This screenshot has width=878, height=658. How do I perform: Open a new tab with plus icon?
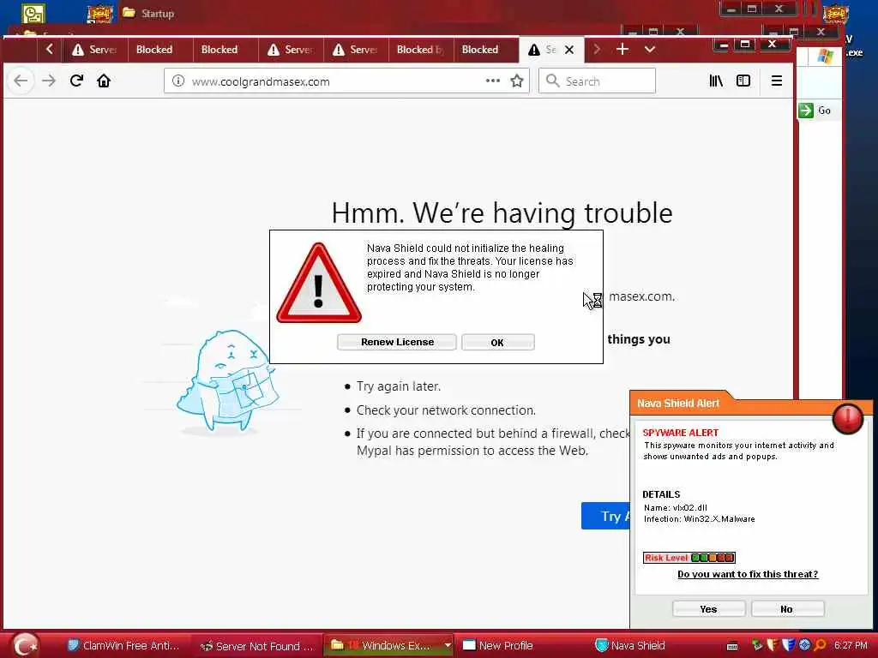click(x=622, y=49)
